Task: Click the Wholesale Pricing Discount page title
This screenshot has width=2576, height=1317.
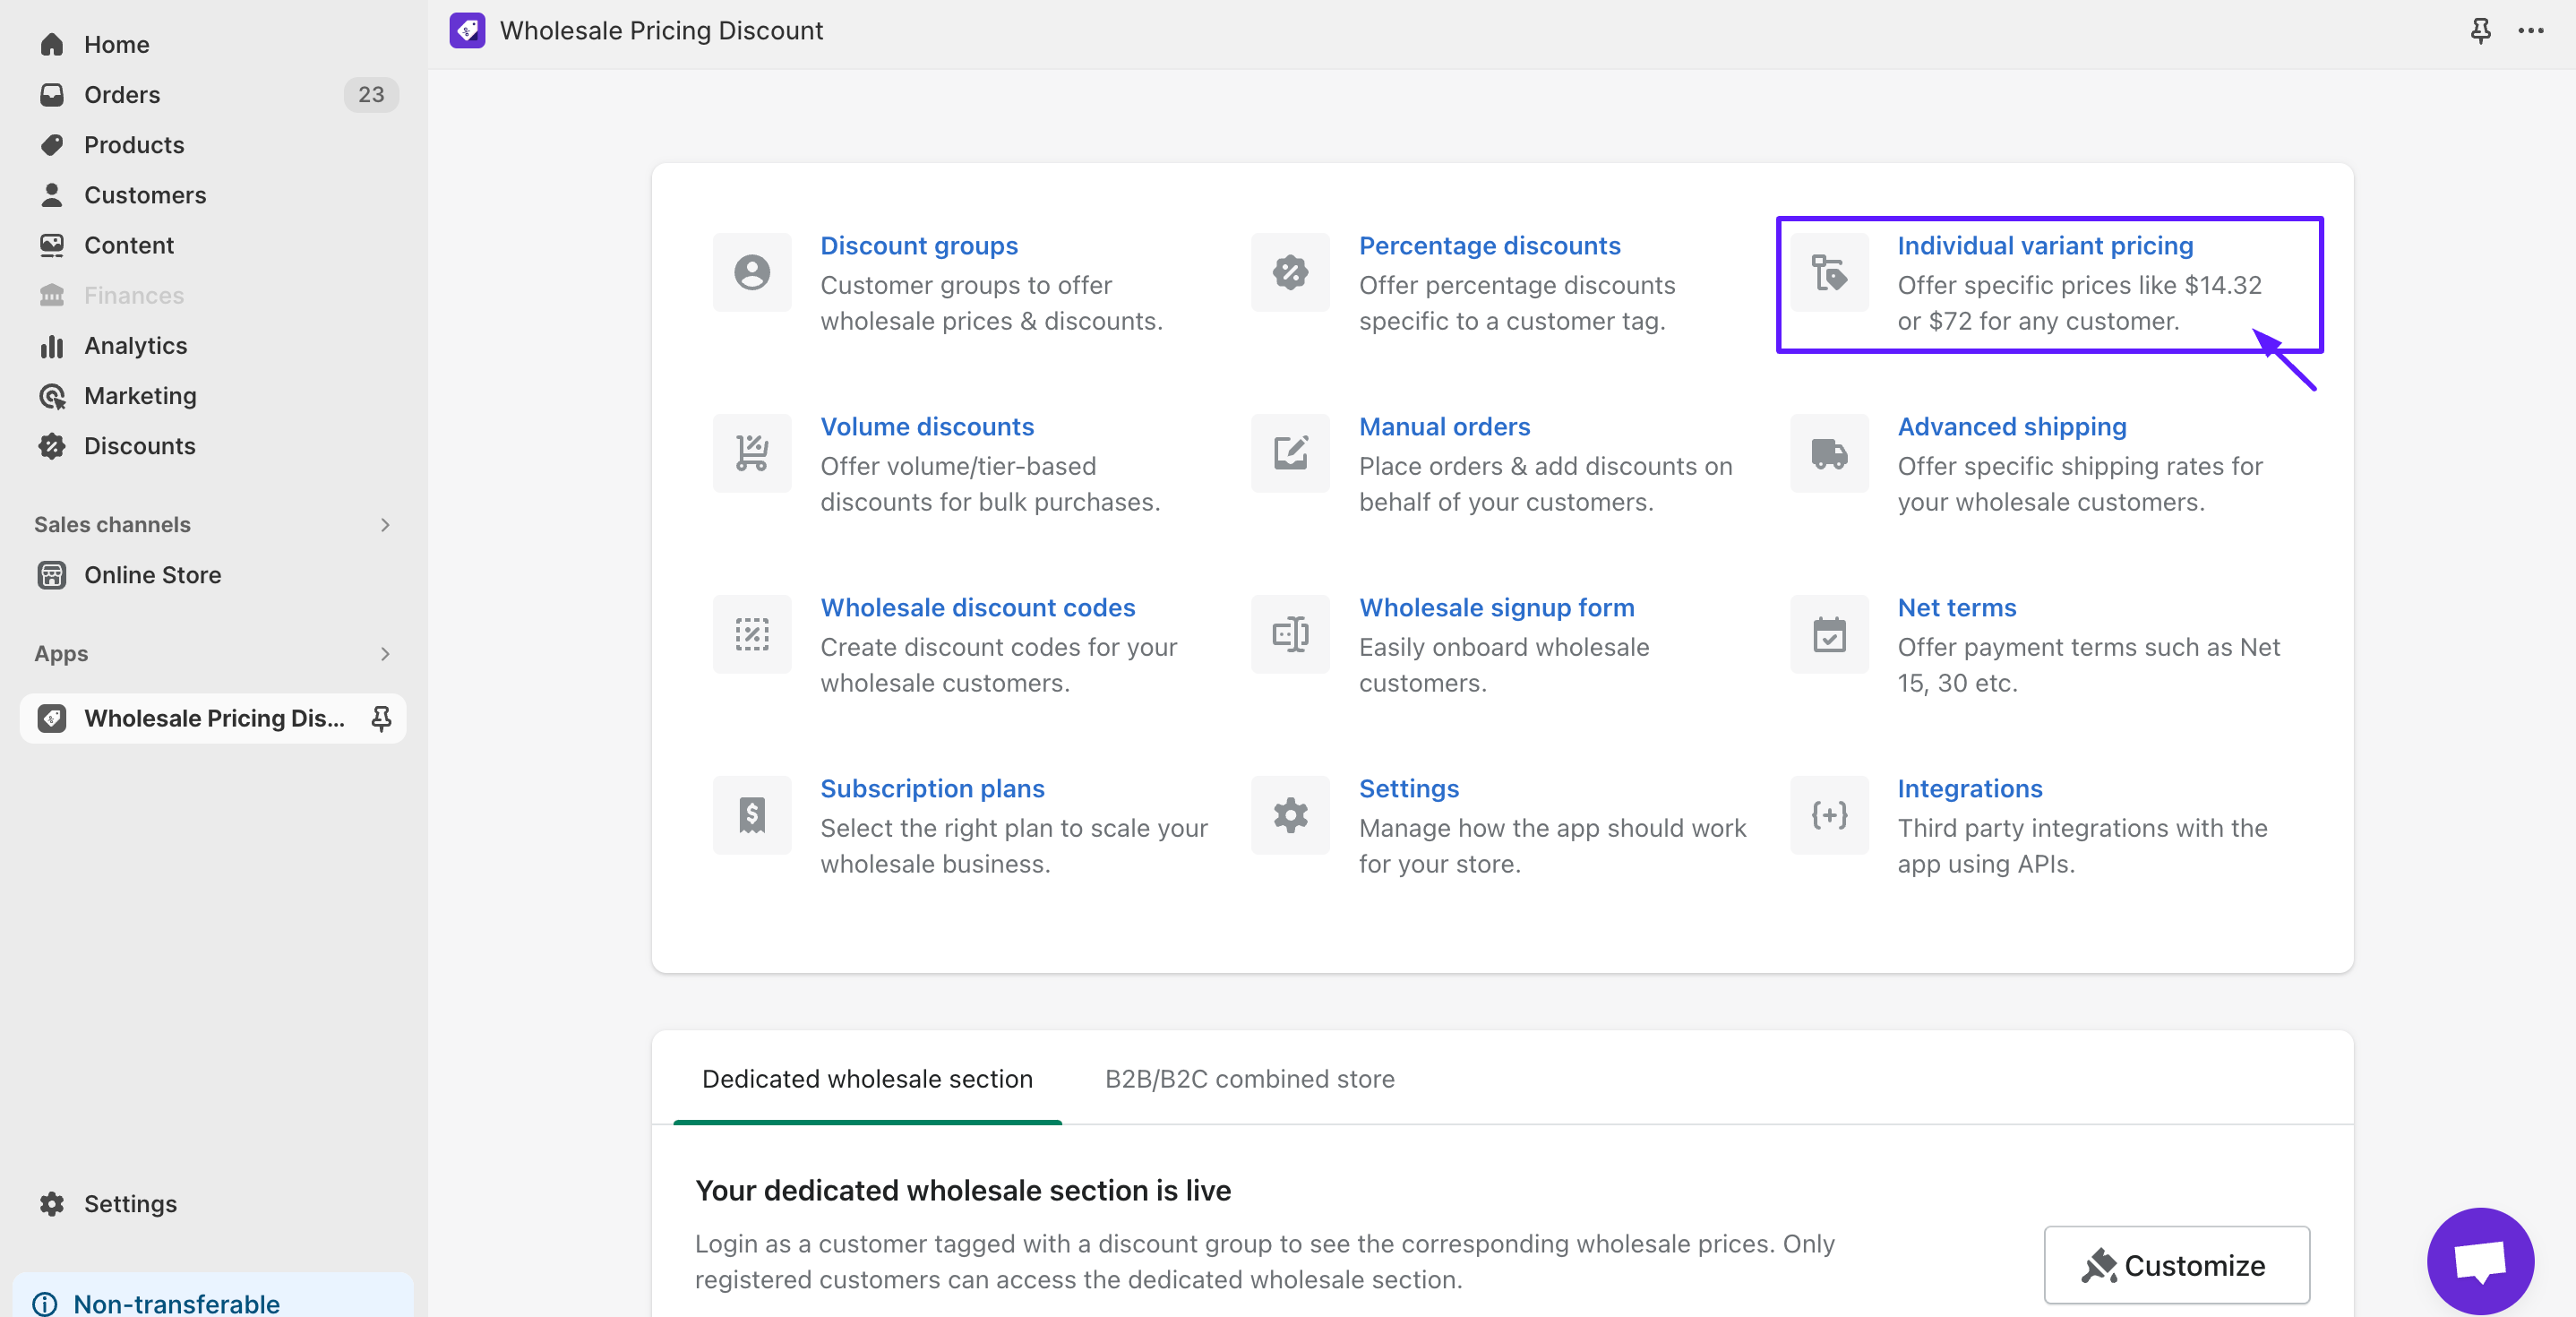Action: coord(661,30)
